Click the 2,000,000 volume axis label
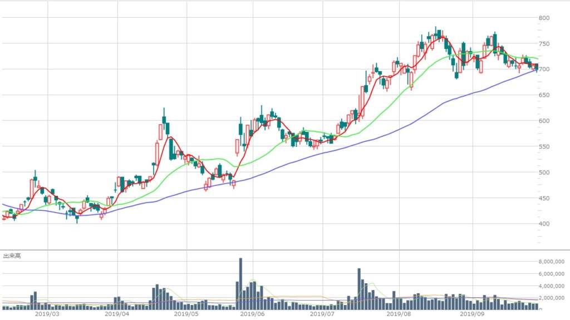 click(551, 298)
